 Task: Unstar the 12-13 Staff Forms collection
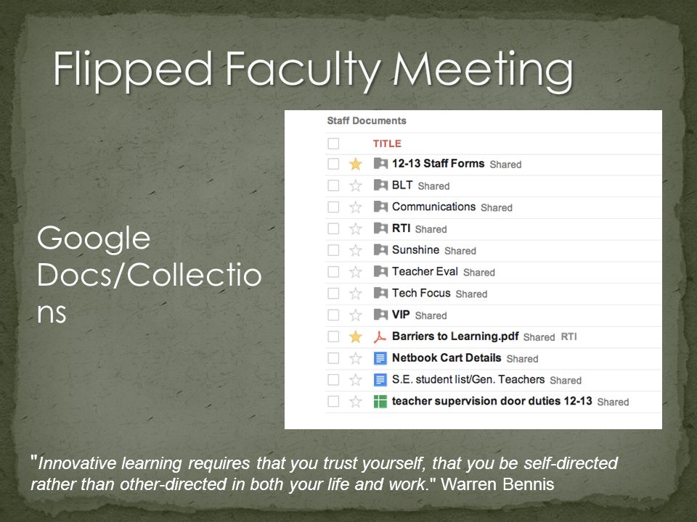coord(355,165)
